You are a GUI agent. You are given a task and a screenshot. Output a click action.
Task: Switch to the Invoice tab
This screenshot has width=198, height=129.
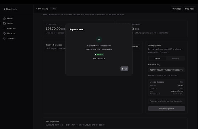pyautogui.click(x=158, y=58)
